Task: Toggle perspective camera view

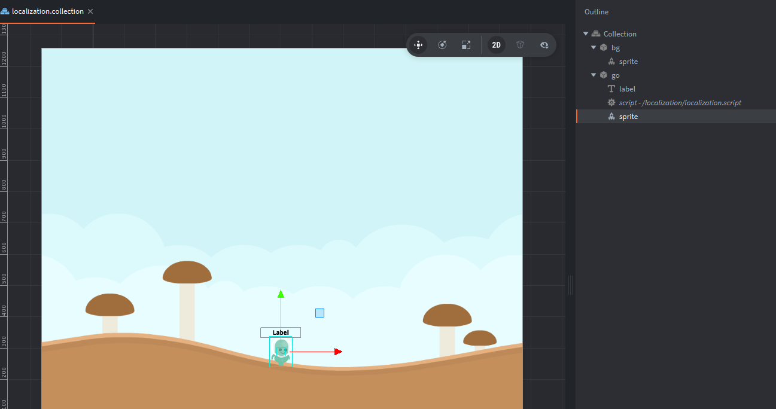Action: coord(520,45)
